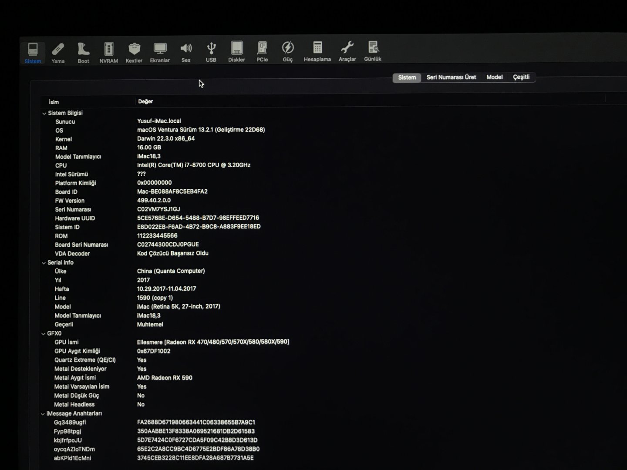This screenshot has height=470, width=627.
Task: Switch to the Sistem tab
Action: pos(407,77)
